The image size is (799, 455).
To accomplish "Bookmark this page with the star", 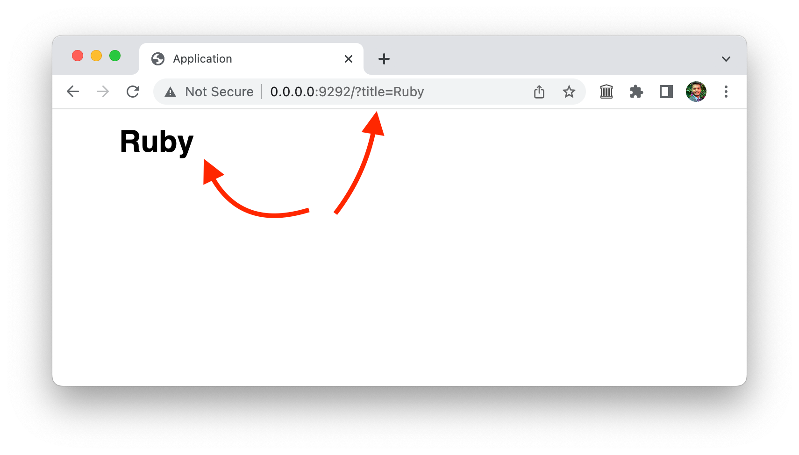I will point(569,92).
